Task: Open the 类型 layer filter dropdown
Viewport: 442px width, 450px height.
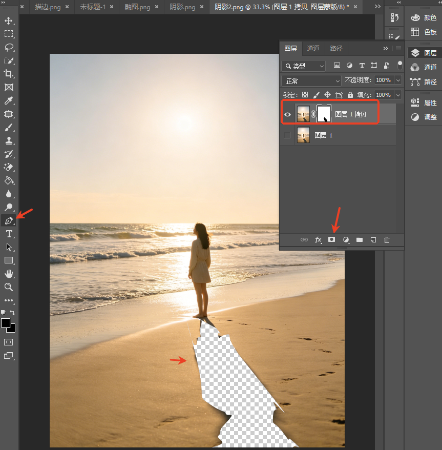Action: point(304,66)
